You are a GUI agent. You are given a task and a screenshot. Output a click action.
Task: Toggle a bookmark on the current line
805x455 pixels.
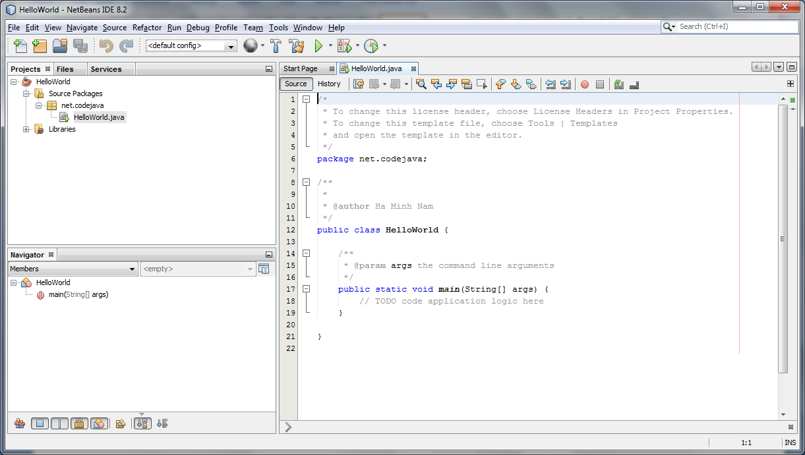531,84
